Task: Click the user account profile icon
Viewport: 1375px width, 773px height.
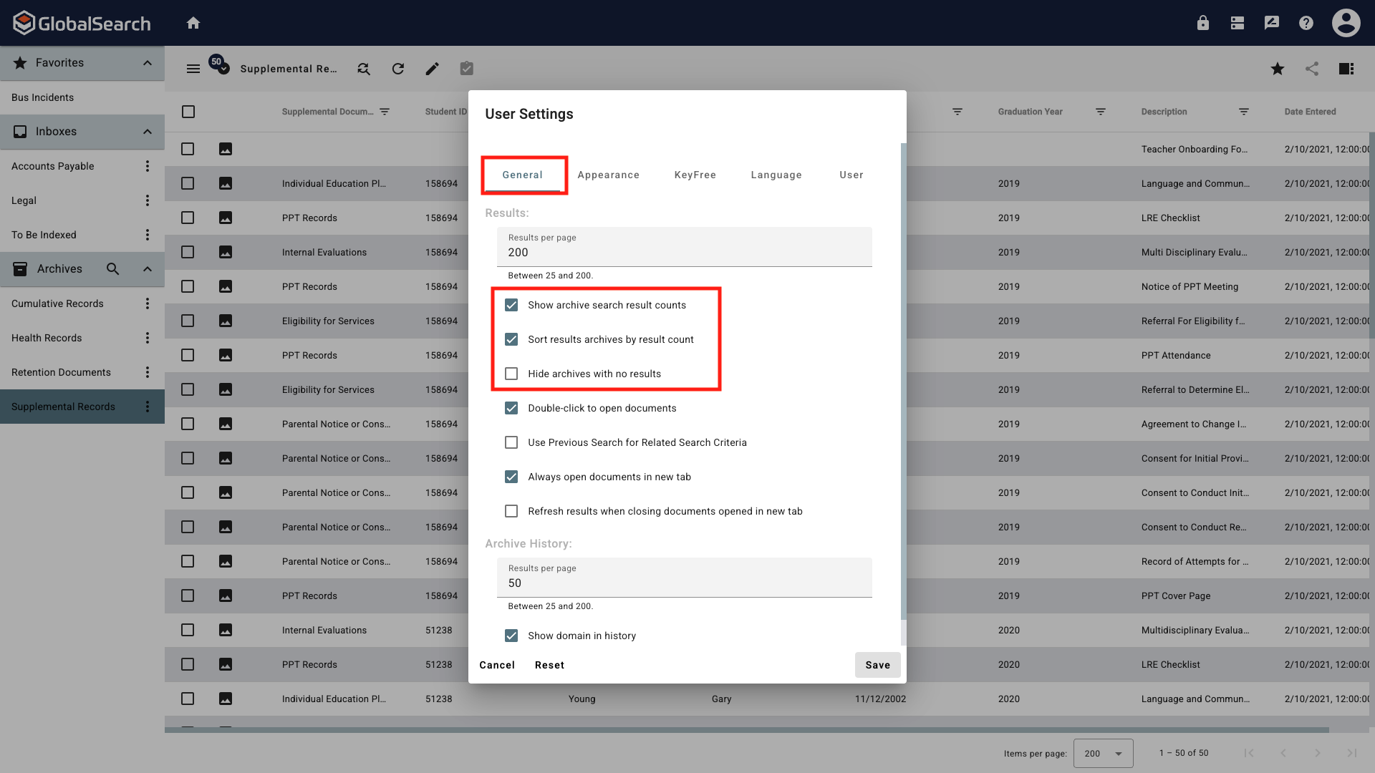Action: pos(1346,22)
